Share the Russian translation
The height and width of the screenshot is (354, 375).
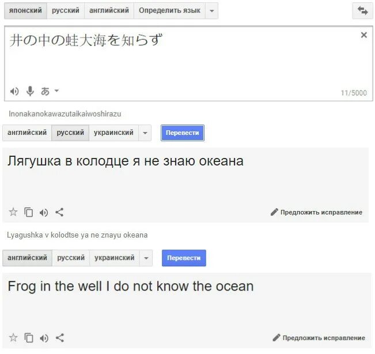(x=59, y=212)
